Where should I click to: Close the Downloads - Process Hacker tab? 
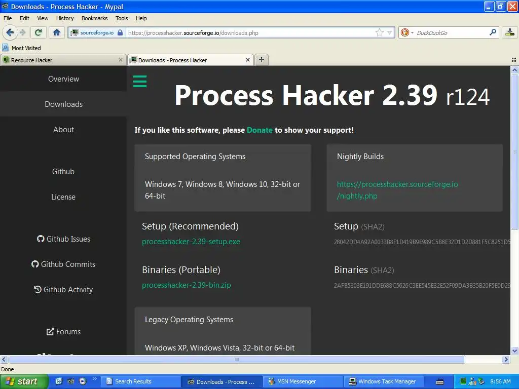click(247, 60)
